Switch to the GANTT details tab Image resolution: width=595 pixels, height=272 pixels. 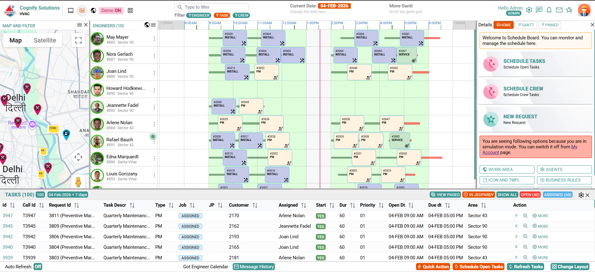(526, 25)
